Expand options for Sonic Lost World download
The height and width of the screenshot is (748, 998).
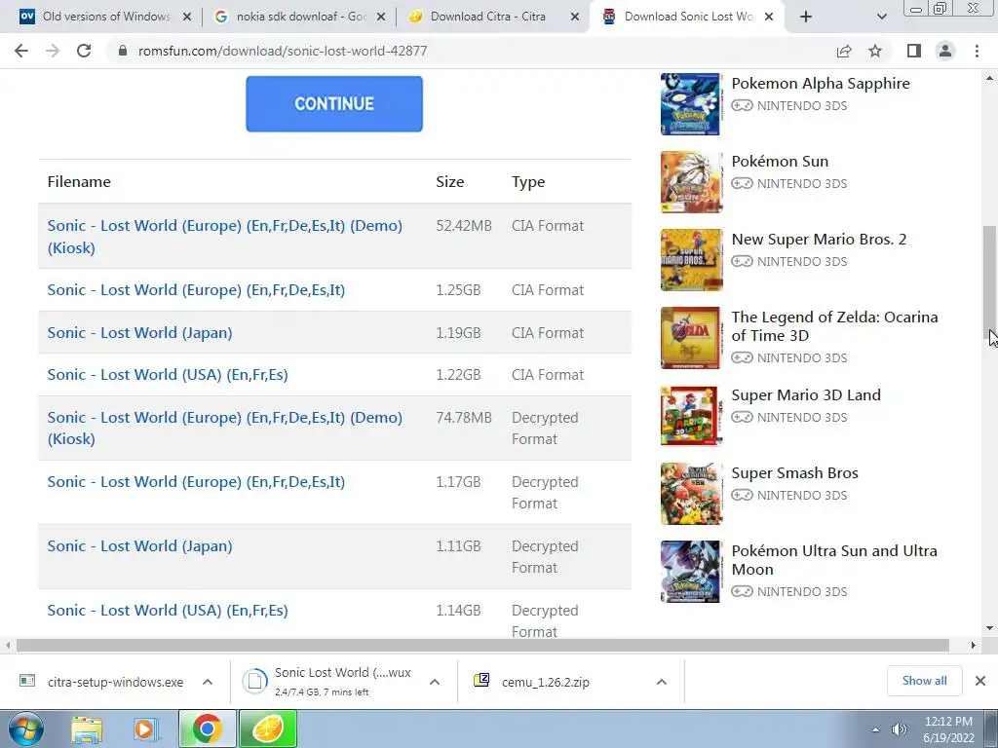pos(435,682)
